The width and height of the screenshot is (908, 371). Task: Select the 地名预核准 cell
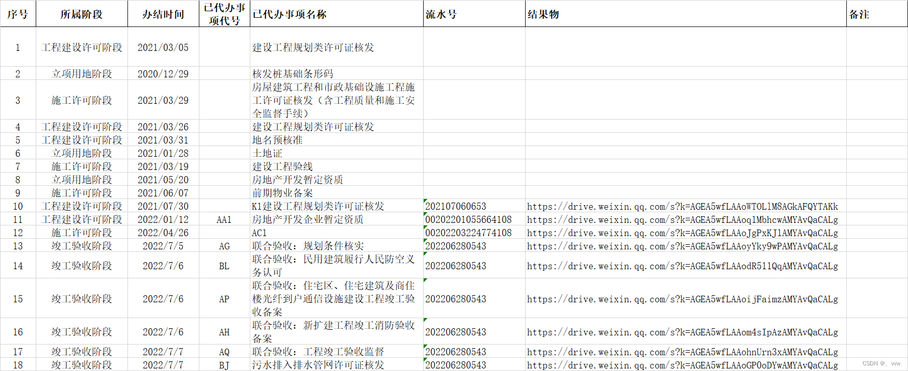pos(336,139)
